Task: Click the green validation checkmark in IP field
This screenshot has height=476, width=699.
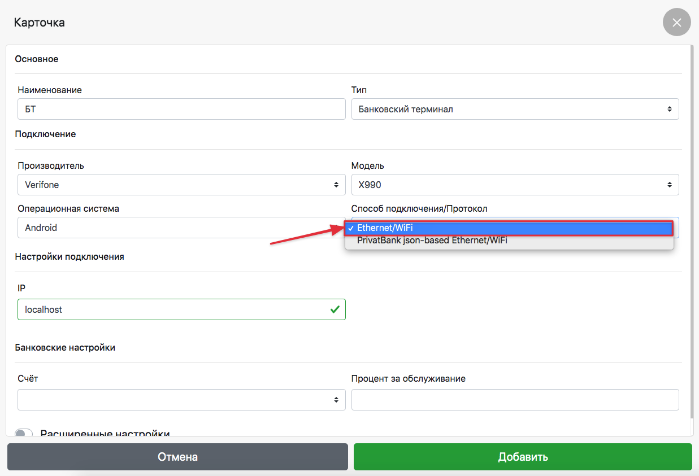Action: pyautogui.click(x=335, y=309)
